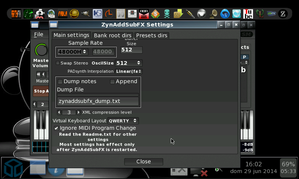Open the gramophone dock icon
Screen dimensions: 299x179
pyautogui.click(x=213, y=14)
